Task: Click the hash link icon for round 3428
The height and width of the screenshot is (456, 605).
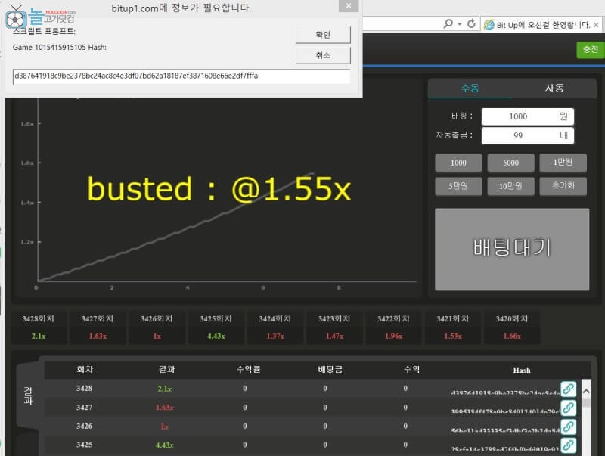Action: click(x=568, y=389)
